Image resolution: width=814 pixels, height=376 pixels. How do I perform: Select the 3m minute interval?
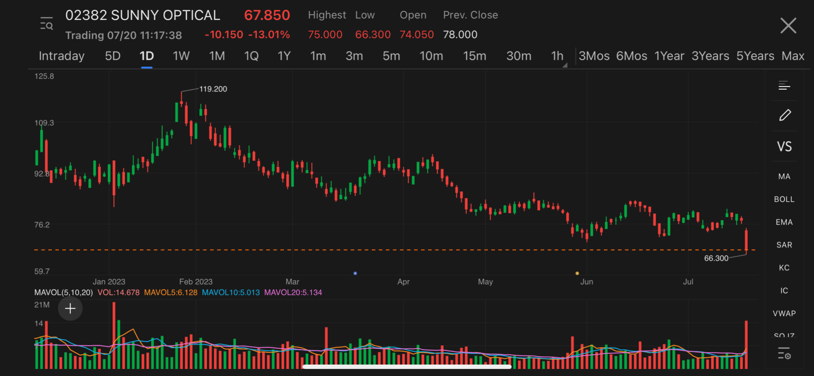[354, 56]
